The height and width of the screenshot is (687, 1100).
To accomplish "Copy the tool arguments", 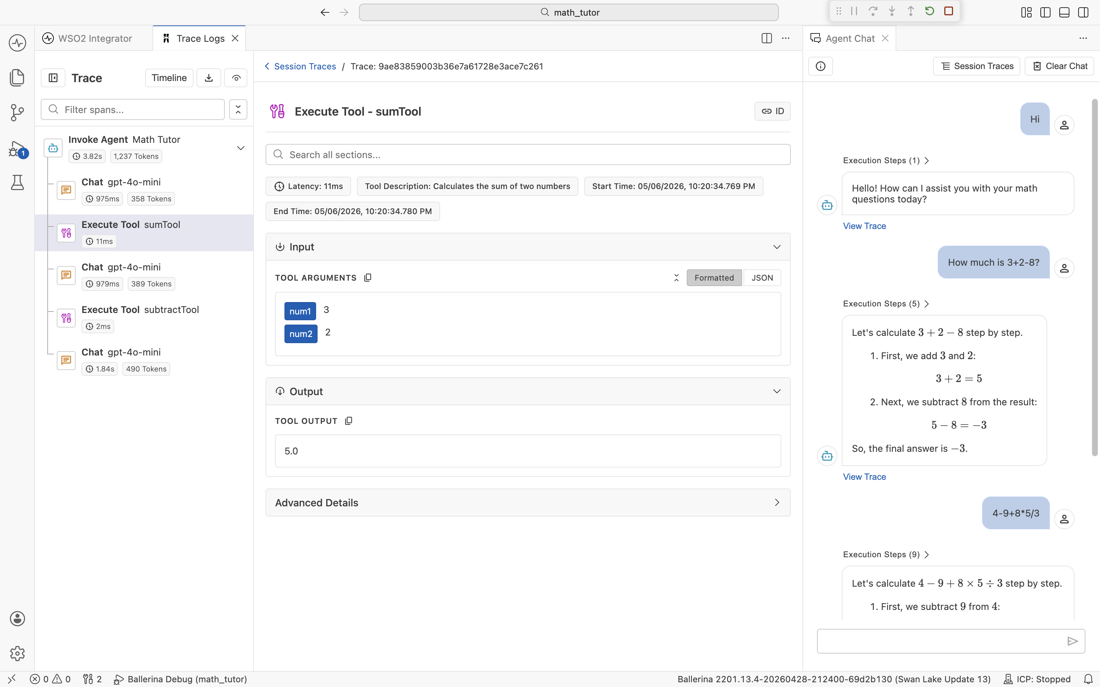I will point(368,278).
